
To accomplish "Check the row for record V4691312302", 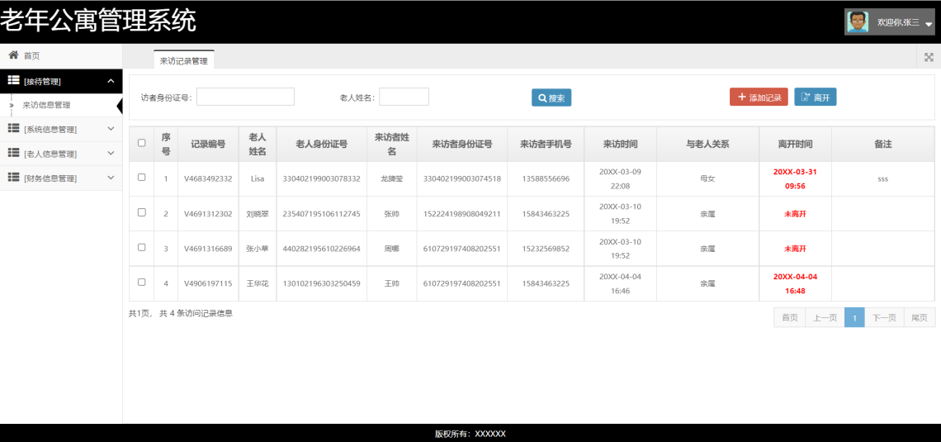I will (x=142, y=212).
